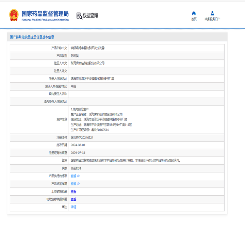Click eye icon beside 产品标签样稿 查看
Image resolution: width=245 pixels, height=245 pixels.
[78, 184]
